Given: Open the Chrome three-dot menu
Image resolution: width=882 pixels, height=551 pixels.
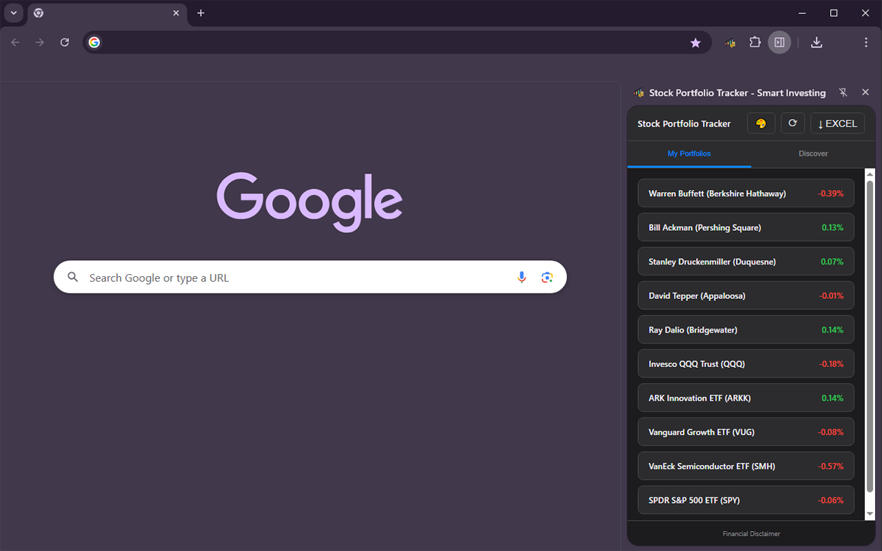Looking at the screenshot, I should click(866, 43).
